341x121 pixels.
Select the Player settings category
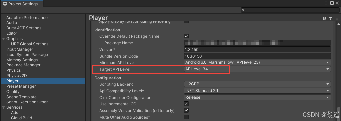43,81
